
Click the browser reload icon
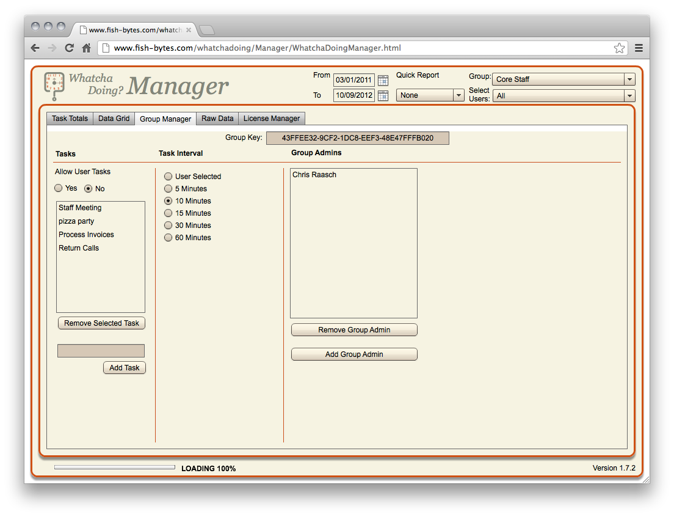(70, 48)
